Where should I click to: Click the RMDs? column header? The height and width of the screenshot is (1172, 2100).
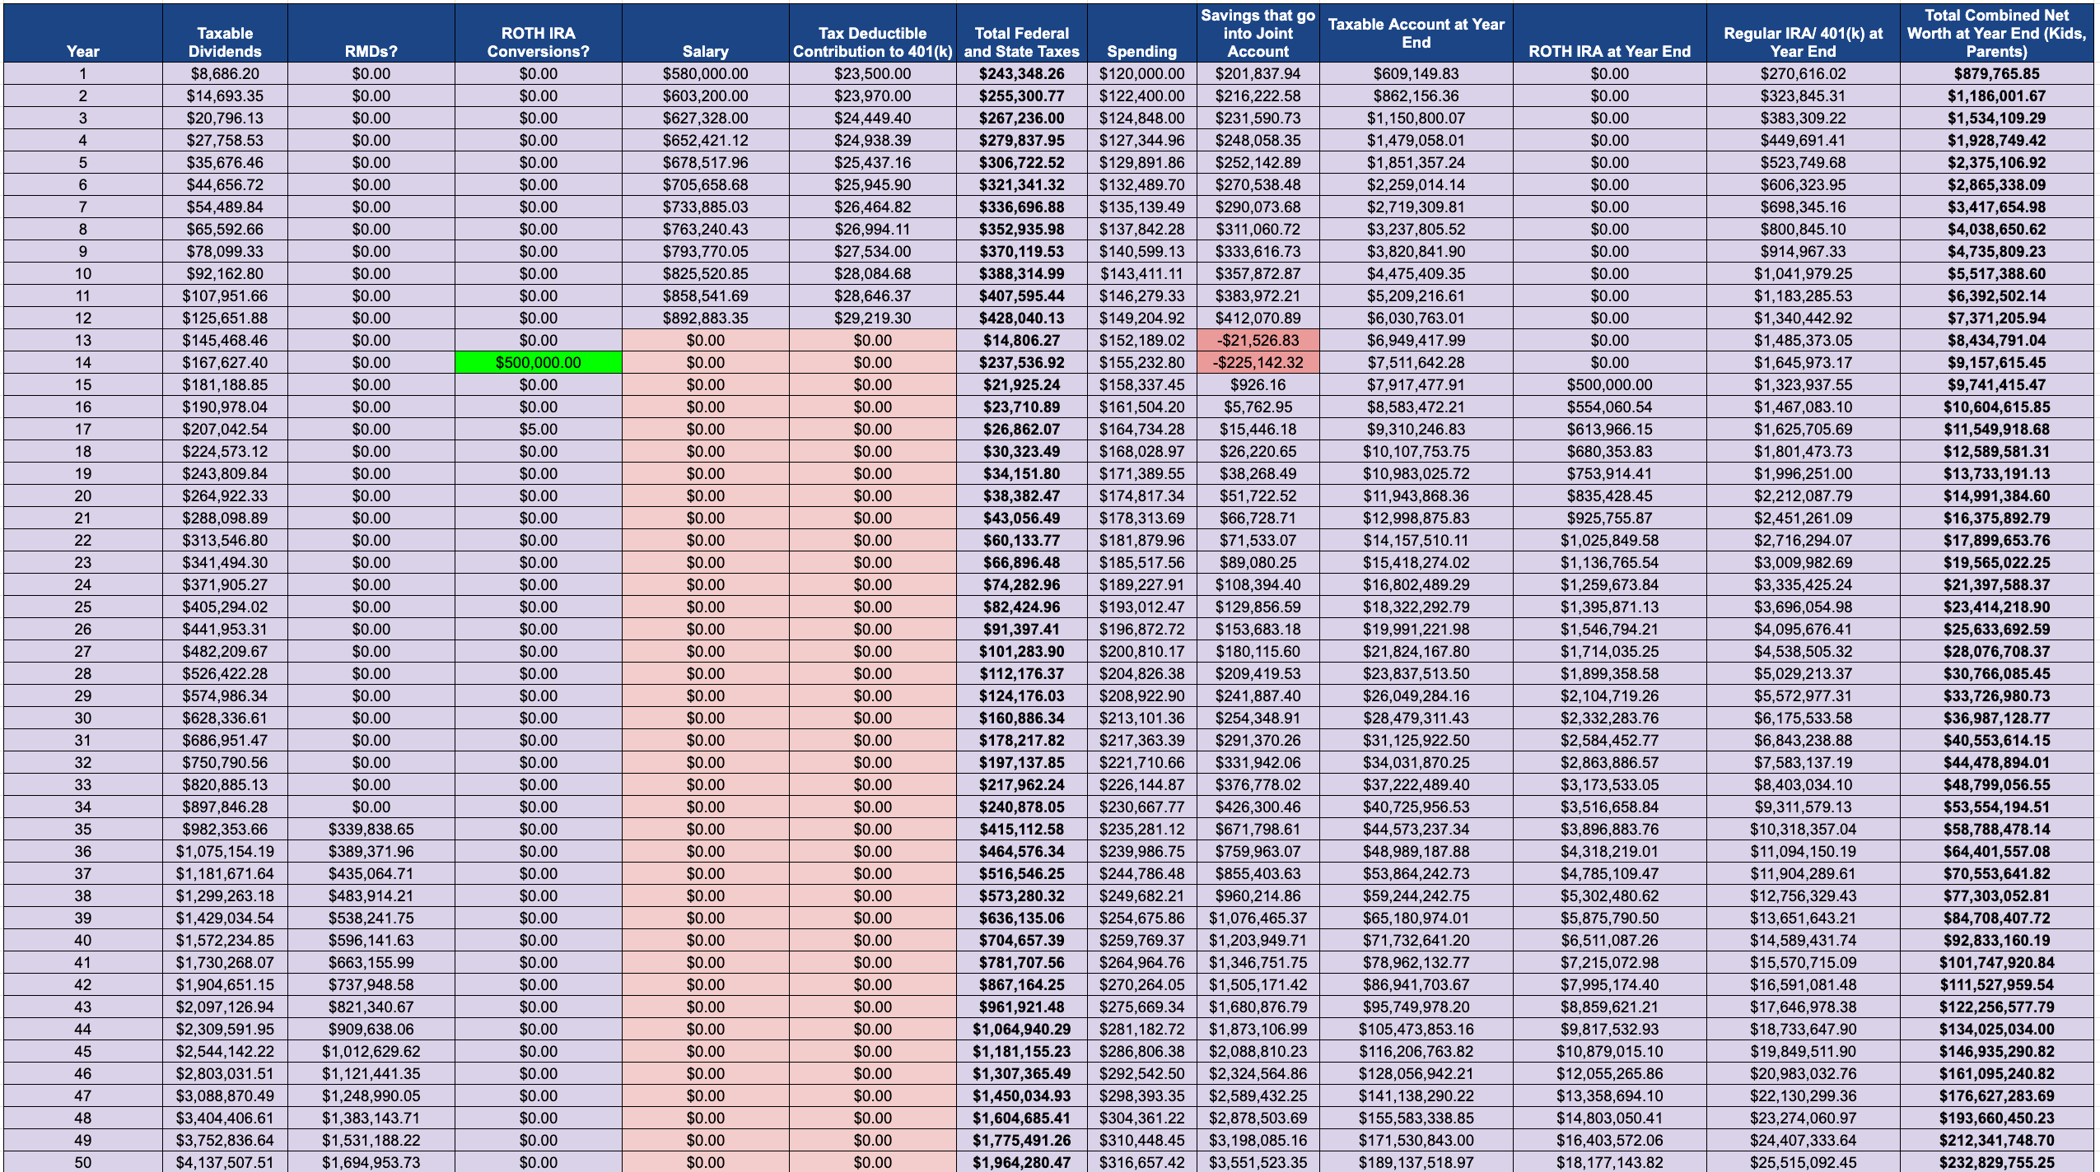tap(371, 33)
